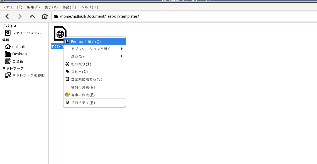Screen dimensions: 317x164
Task: Select アプリケーションで開く menu entry
Action: point(94,49)
